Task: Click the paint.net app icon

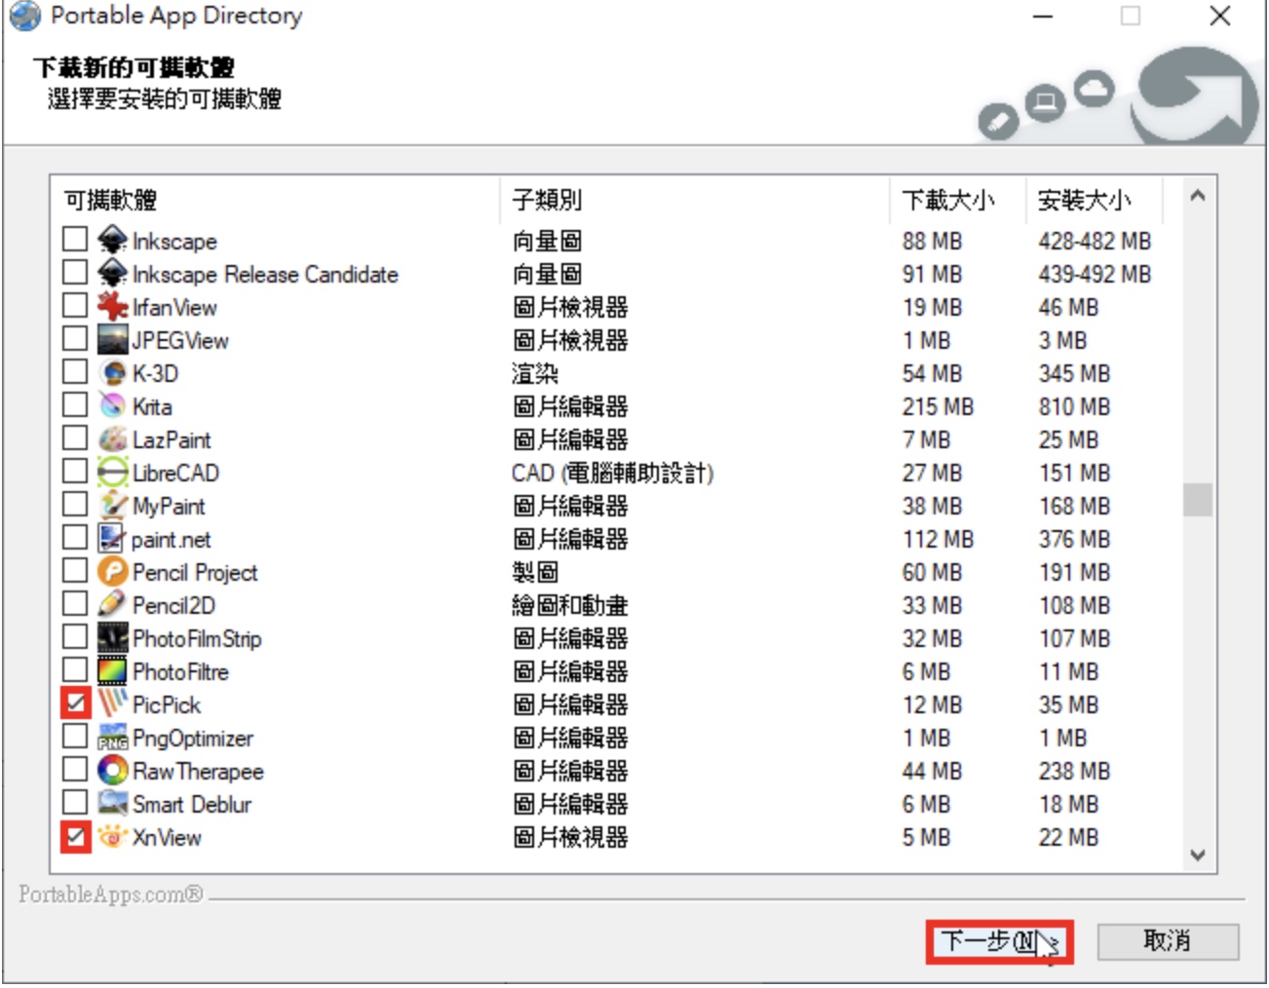Action: pyautogui.click(x=112, y=538)
